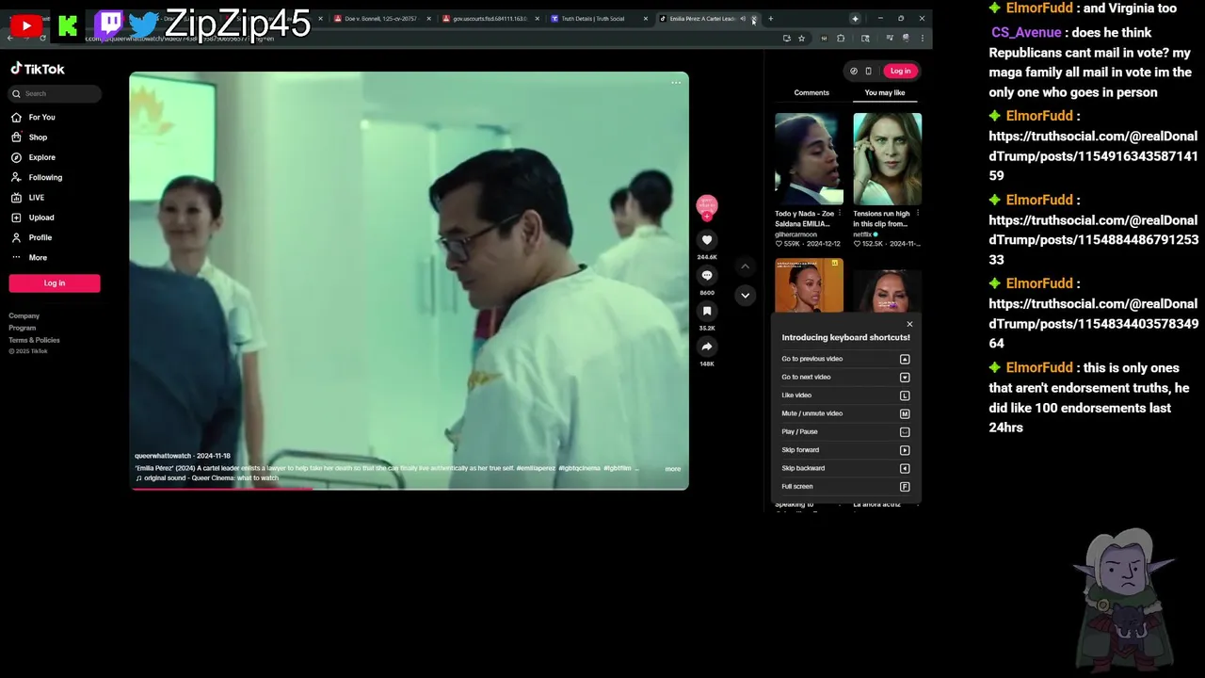Viewport: 1205px width, 678px height.
Task: Open third truthsocial link ending 64
Action: [x=1093, y=324]
